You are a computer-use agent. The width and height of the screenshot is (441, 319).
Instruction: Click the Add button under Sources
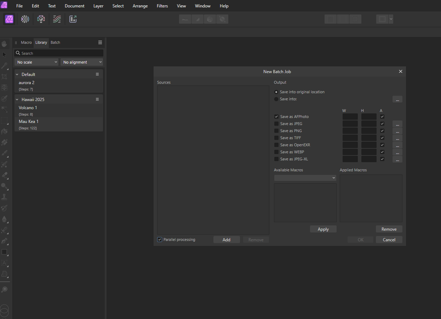pos(227,240)
